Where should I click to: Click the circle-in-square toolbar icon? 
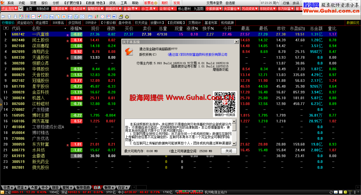point(82,17)
